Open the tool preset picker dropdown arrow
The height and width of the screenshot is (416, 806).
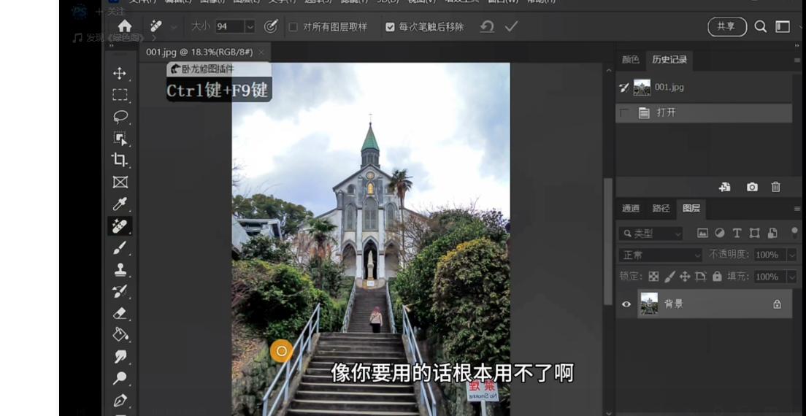[x=174, y=27]
